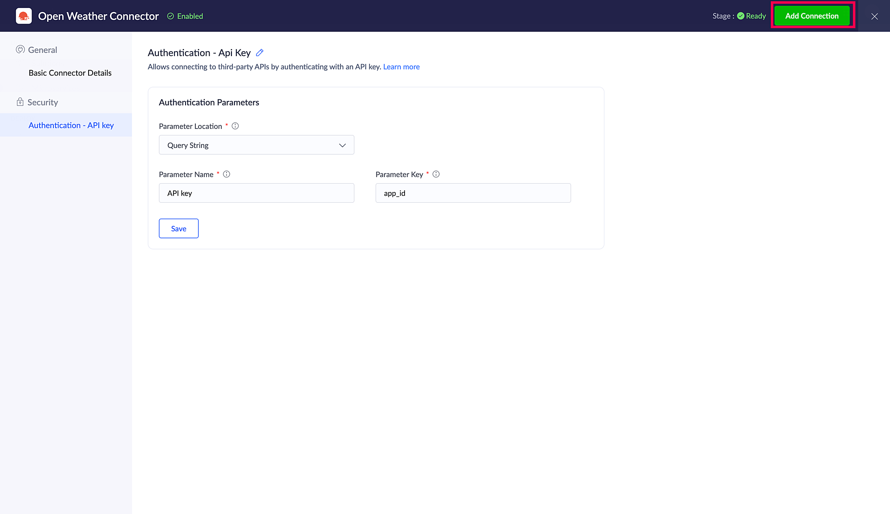890x514 pixels.
Task: Click the Open Weather Connector logo icon
Action: point(24,16)
